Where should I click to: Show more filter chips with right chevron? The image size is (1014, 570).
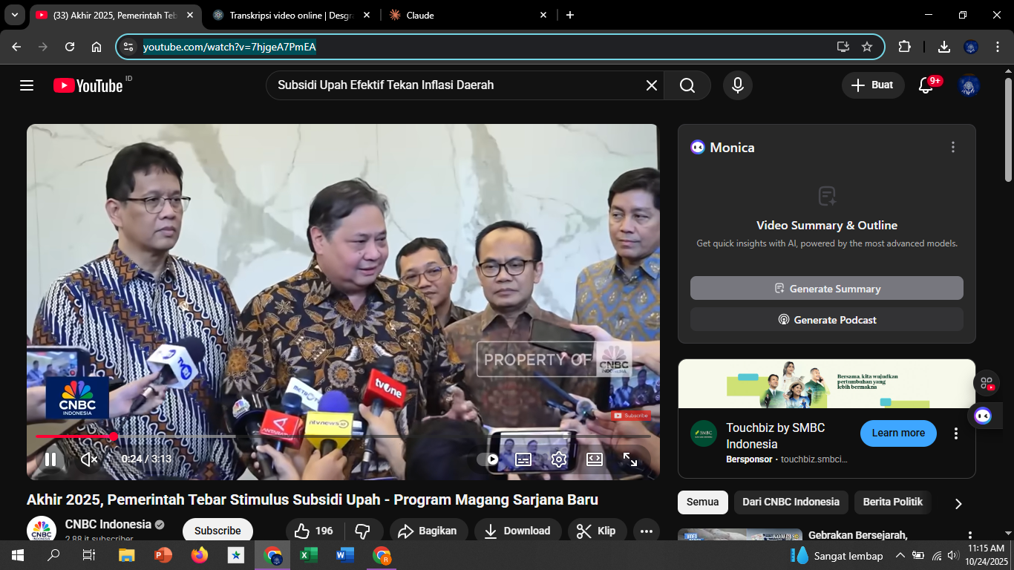tap(958, 503)
